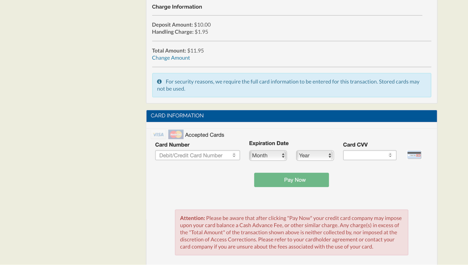
Task: Click inside the Debit/Credit Card Number field
Action: [x=193, y=155]
